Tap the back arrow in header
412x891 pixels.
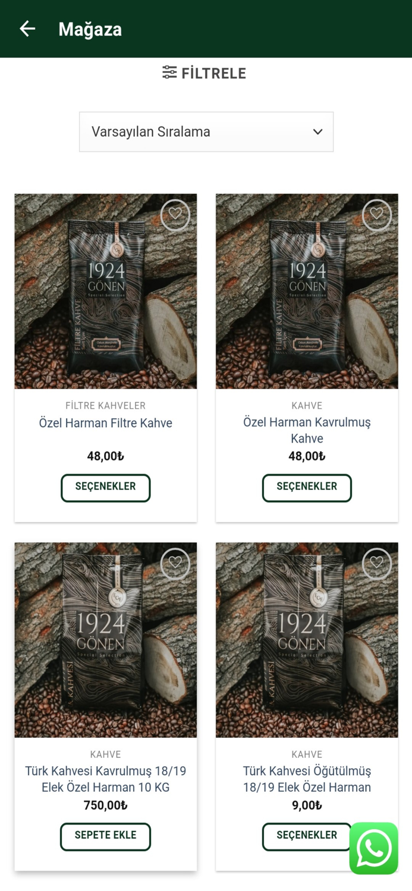click(27, 29)
